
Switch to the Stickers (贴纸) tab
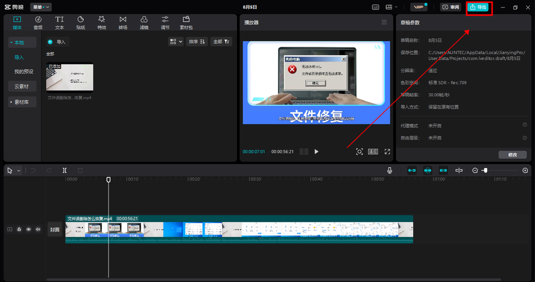click(80, 23)
